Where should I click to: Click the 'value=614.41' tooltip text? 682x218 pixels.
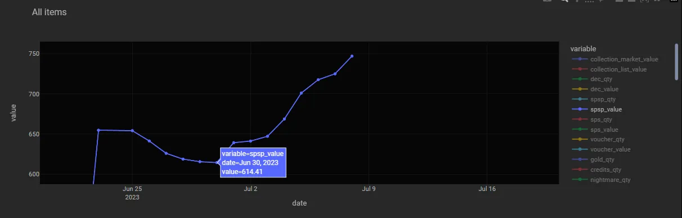click(242, 171)
